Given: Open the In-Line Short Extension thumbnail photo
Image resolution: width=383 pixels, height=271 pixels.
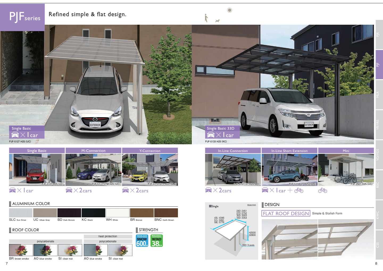Looking at the screenshot, I should [289, 170].
